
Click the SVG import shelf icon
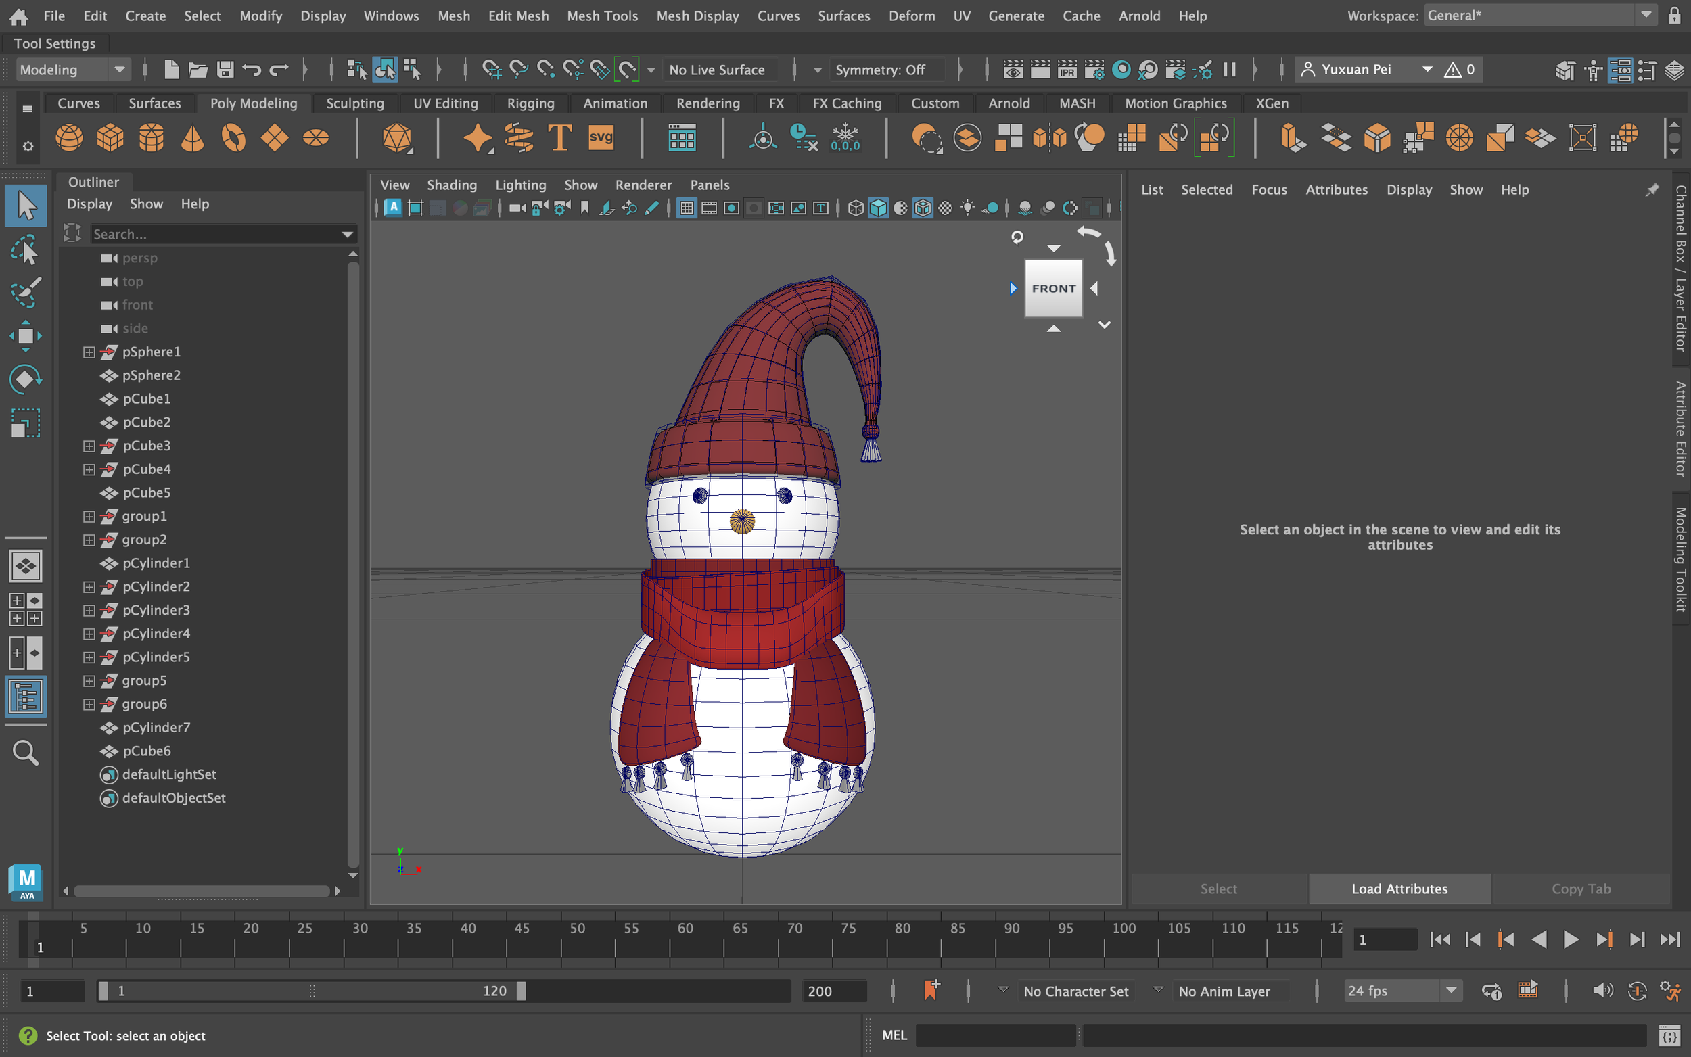[601, 138]
